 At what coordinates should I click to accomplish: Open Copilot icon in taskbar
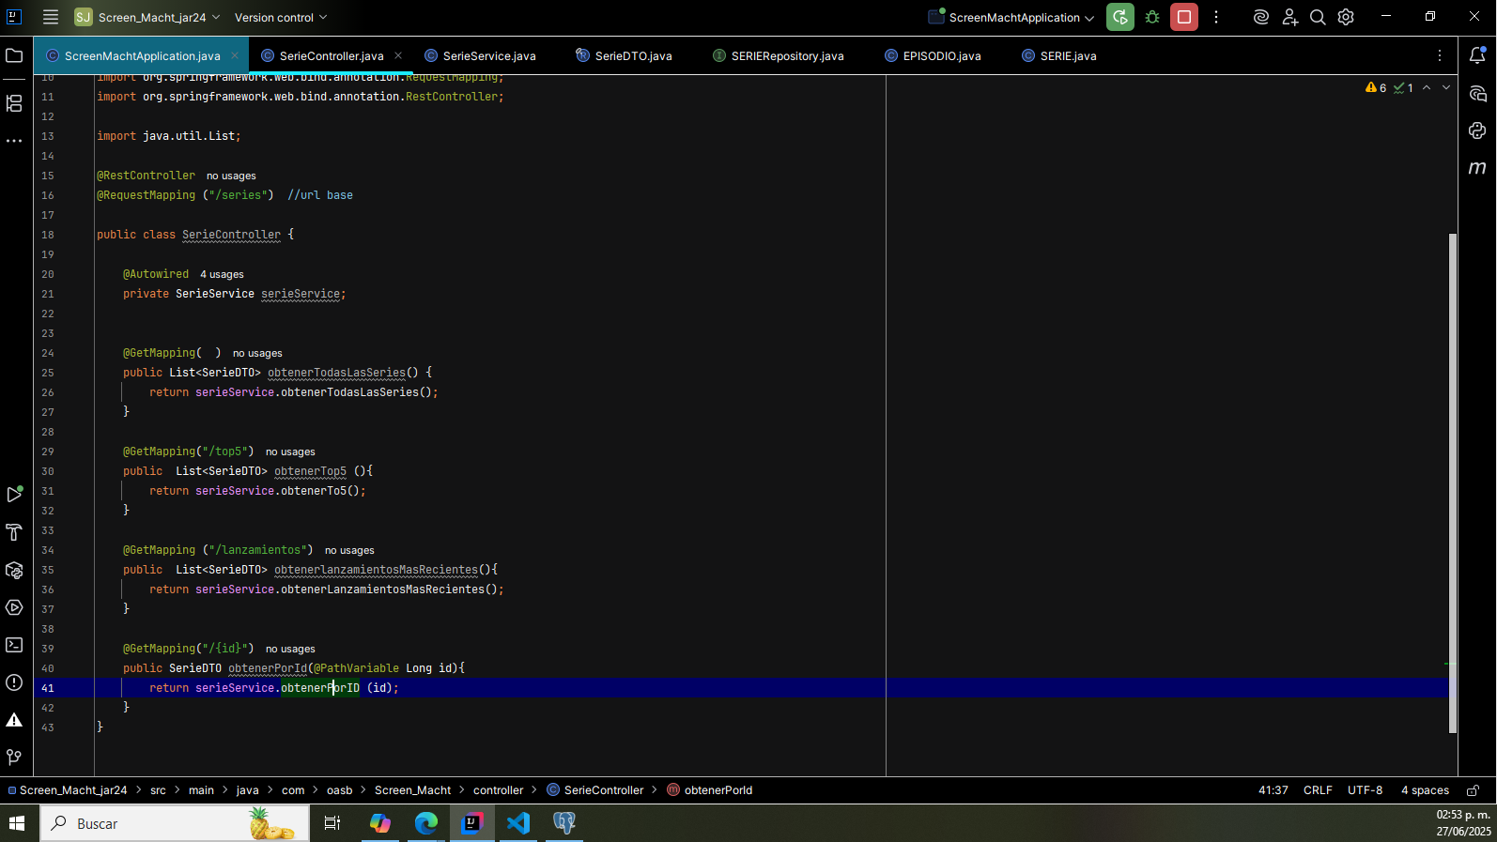pos(380,823)
